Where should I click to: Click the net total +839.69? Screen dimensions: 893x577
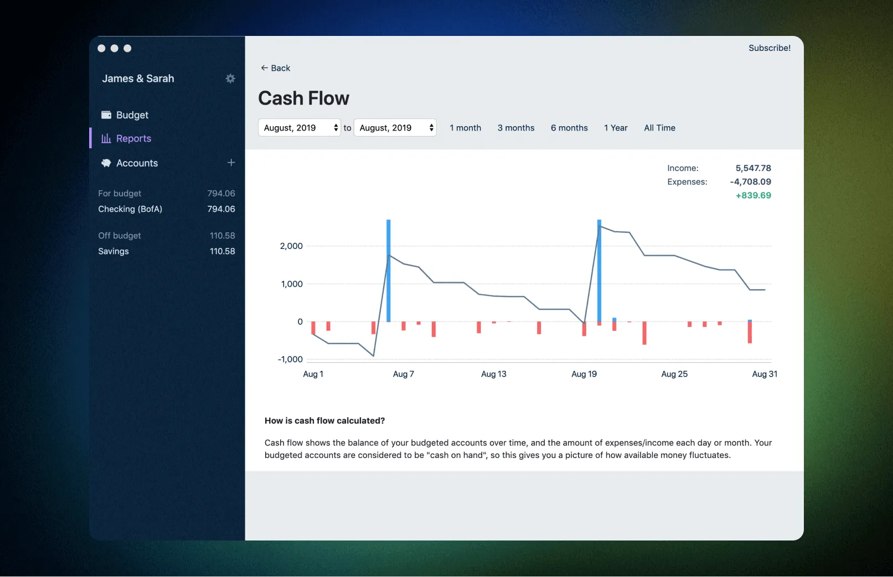753,195
